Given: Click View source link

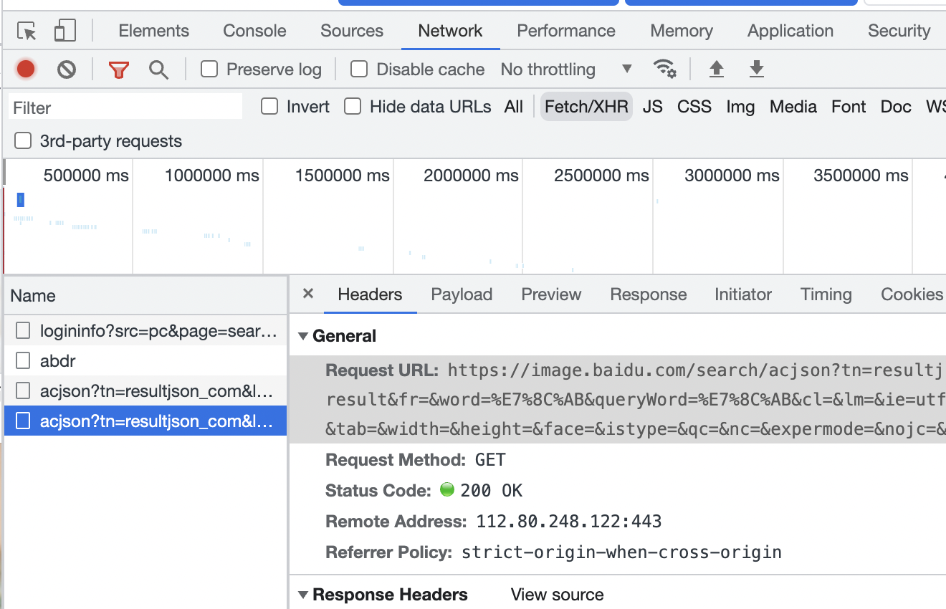Looking at the screenshot, I should 557,595.
